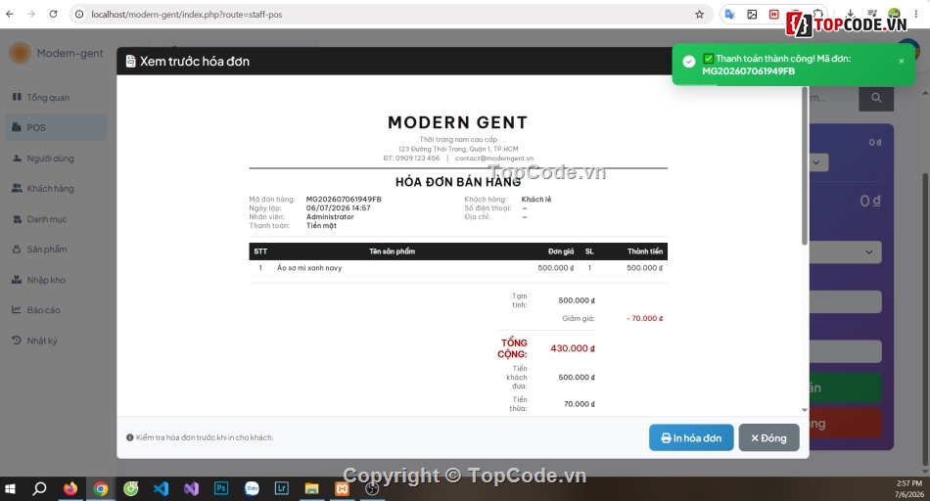The width and height of the screenshot is (930, 501).
Task: Click the red cancel button behind dialog
Action: (x=845, y=424)
